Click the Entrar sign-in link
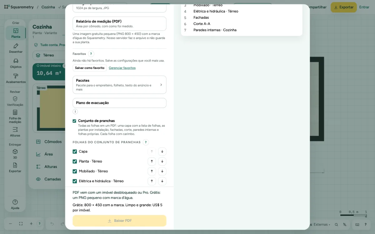 click(x=364, y=7)
